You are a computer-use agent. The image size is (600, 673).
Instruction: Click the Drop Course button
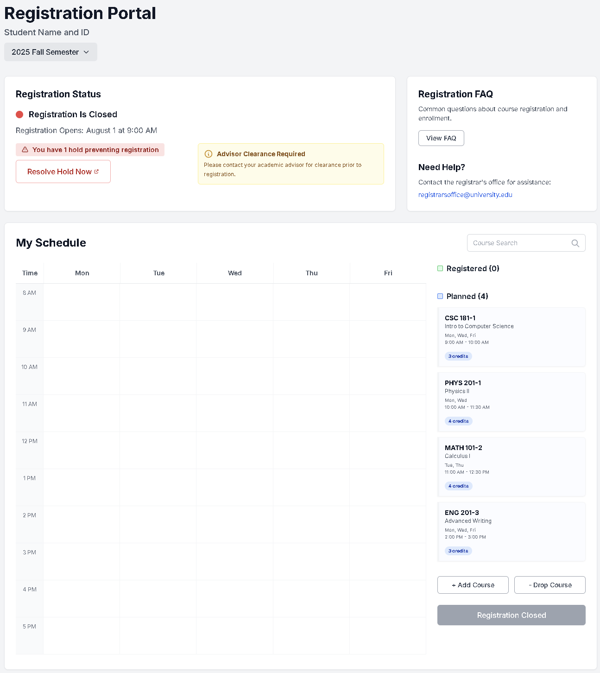click(550, 585)
